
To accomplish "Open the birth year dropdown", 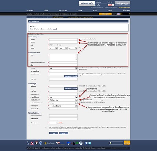I will coord(73,48).
